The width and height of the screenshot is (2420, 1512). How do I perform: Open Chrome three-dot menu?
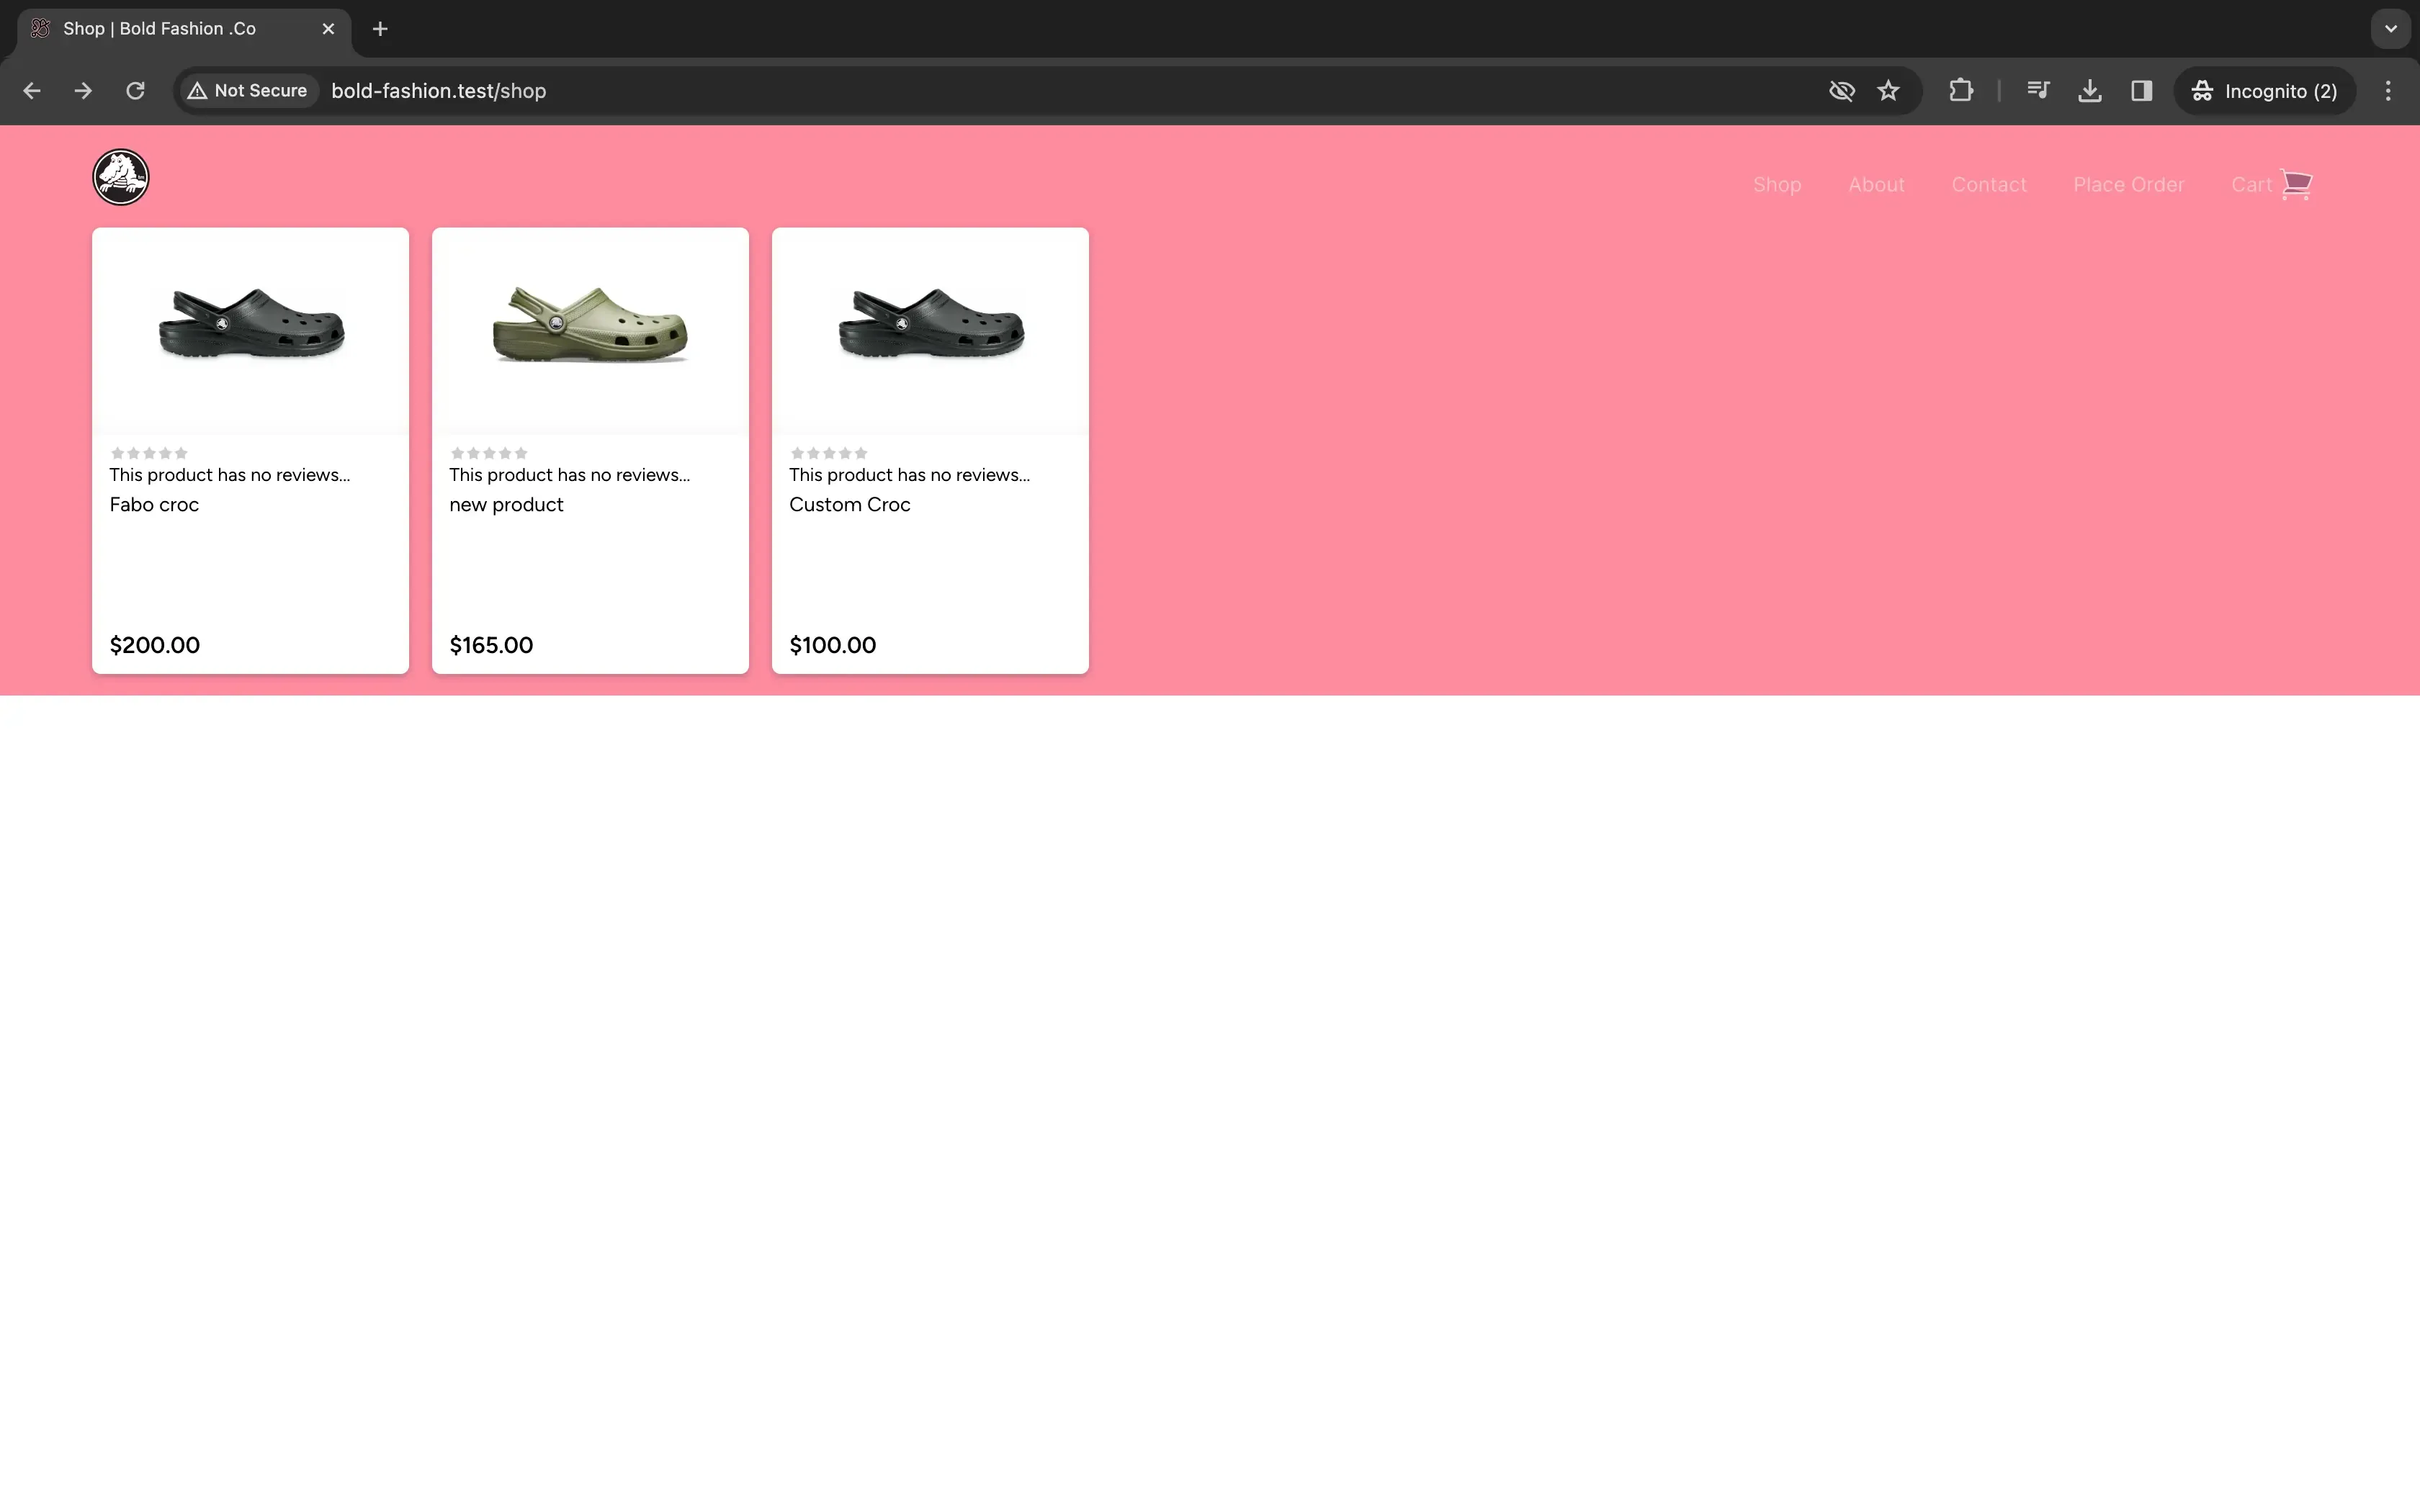pyautogui.click(x=2388, y=91)
